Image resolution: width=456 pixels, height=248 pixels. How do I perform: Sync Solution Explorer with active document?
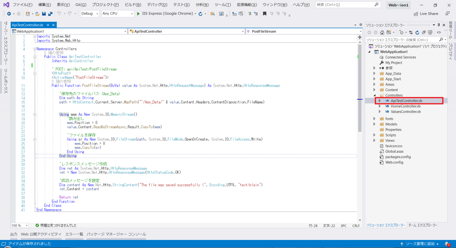pyautogui.click(x=411, y=32)
